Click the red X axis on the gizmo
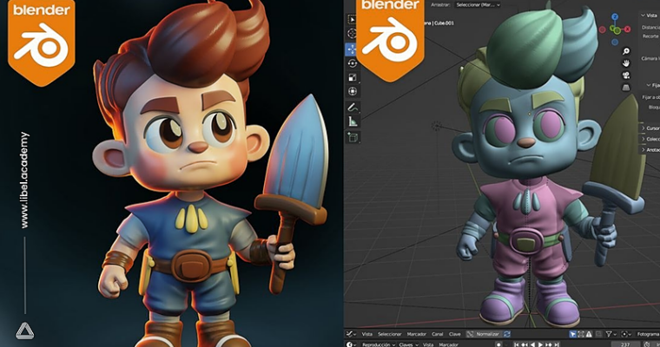This screenshot has height=347, width=660. click(628, 29)
